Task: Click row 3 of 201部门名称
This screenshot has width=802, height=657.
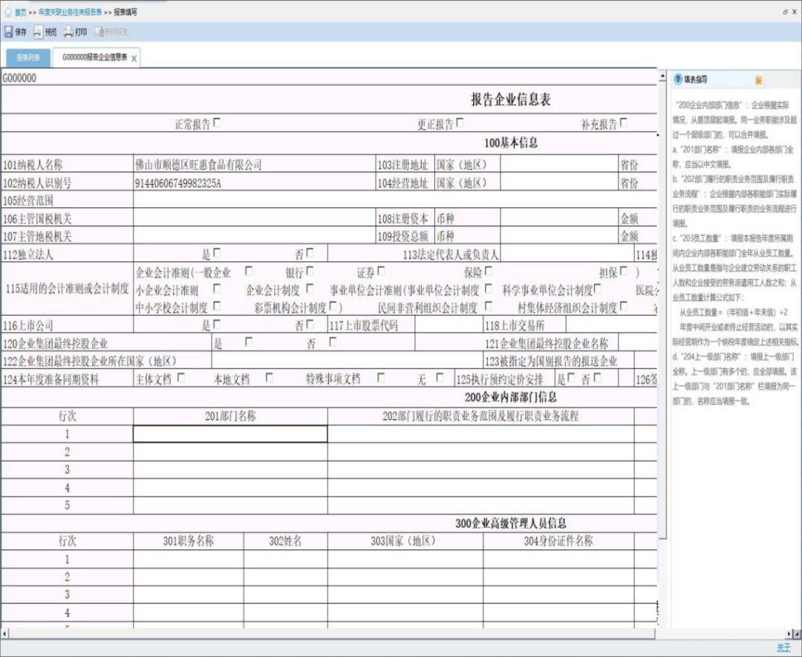Action: pyautogui.click(x=230, y=469)
